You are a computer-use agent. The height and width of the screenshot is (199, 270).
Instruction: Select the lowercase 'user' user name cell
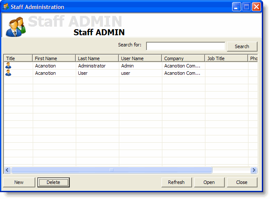[140, 73]
